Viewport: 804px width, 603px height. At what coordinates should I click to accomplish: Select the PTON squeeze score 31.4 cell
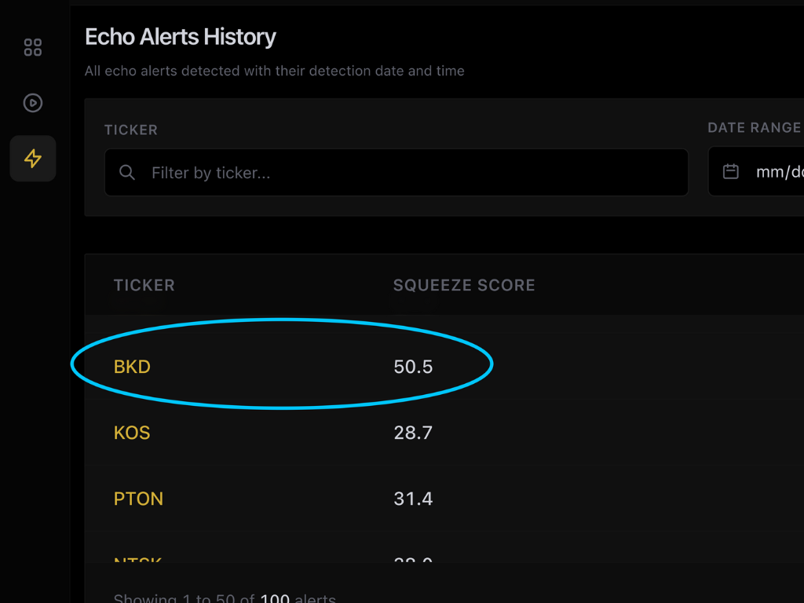413,499
